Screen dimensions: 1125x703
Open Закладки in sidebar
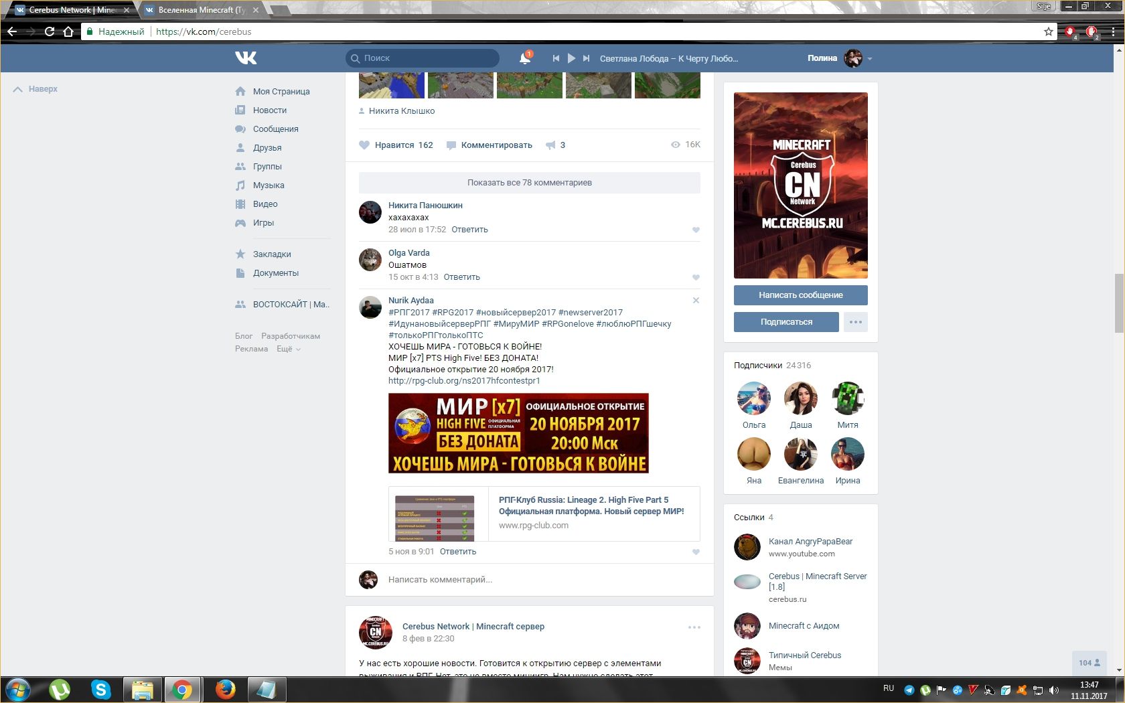pos(272,254)
